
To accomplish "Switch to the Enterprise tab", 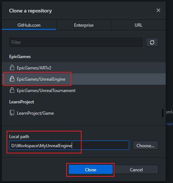I will [x=84, y=25].
